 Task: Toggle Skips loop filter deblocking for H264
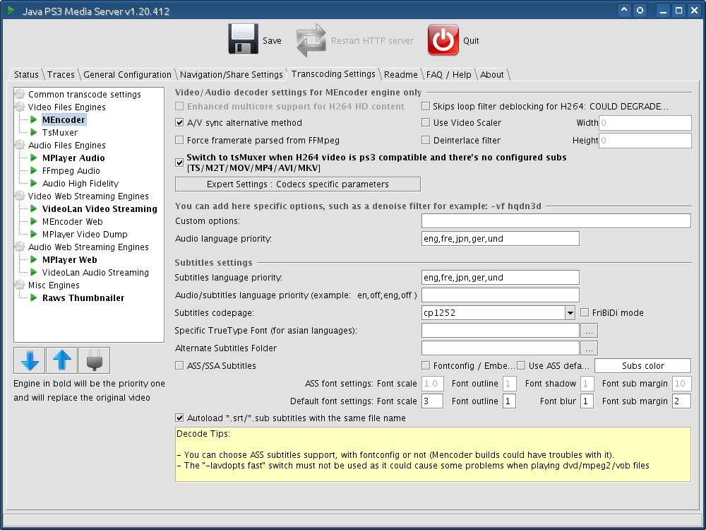click(x=426, y=107)
